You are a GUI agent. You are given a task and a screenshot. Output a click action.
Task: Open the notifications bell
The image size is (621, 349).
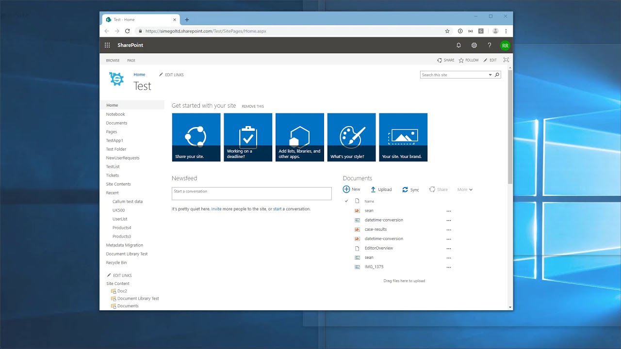pos(458,45)
